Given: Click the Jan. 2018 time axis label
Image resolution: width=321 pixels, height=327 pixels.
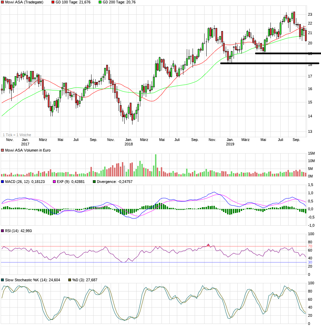Looking at the screenshot, I should 128,142.
